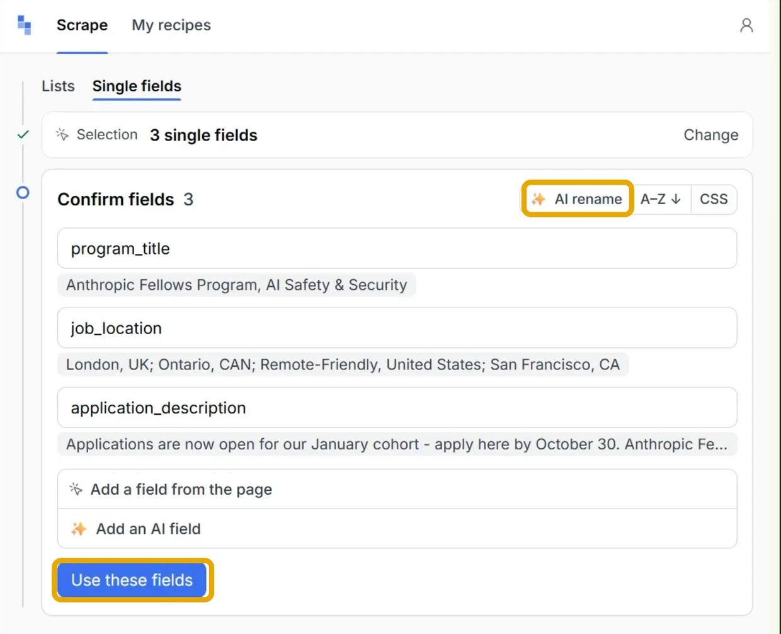Click the 3 single fields selection summary
The height and width of the screenshot is (634, 781).
(203, 135)
